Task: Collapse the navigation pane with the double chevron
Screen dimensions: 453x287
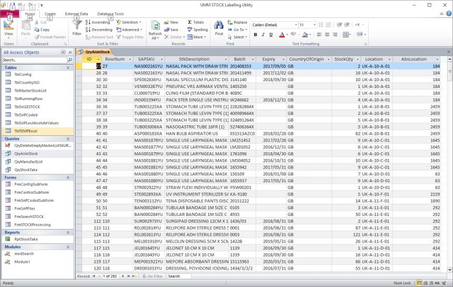Action: tap(70, 52)
